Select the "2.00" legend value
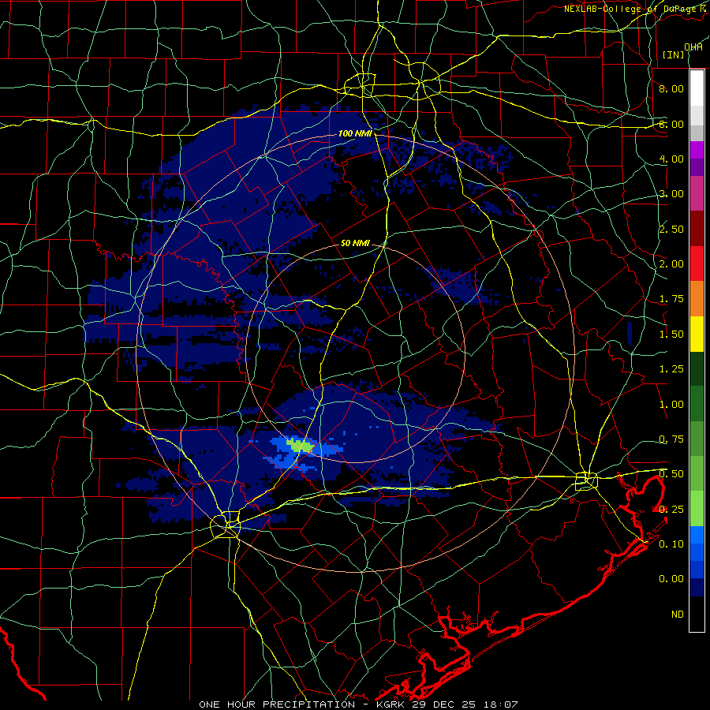710x710 pixels. (x=671, y=264)
